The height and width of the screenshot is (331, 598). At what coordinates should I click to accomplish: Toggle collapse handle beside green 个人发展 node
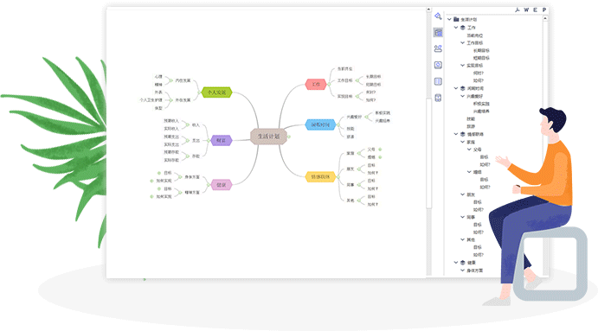pos(199,92)
